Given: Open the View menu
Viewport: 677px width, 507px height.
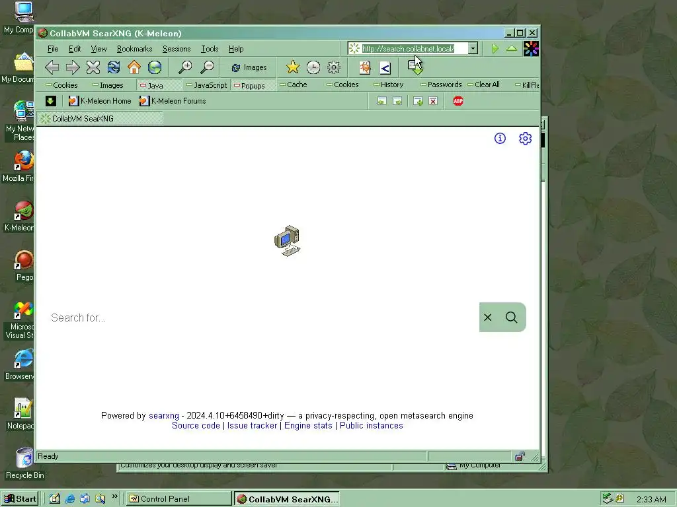Looking at the screenshot, I should click(99, 49).
